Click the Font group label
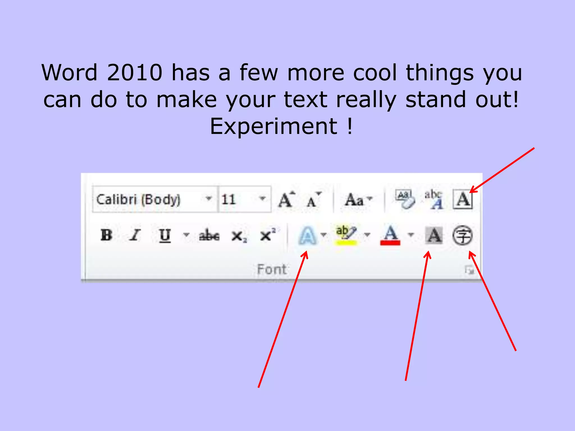 click(x=272, y=269)
